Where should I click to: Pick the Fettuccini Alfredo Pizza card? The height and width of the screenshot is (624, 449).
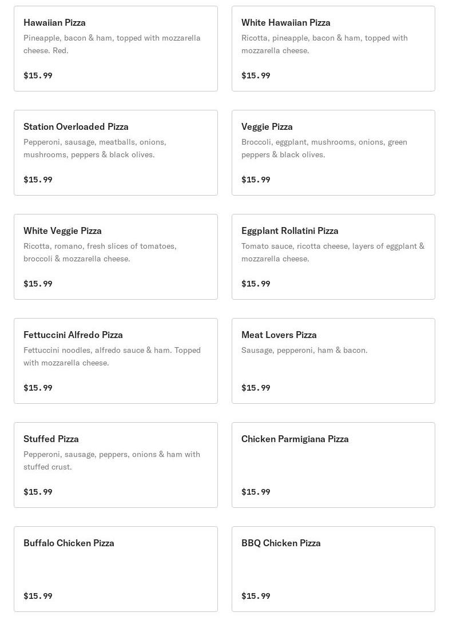point(116,361)
